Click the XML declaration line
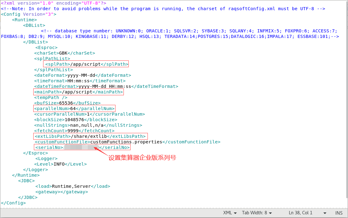Image resolution: width=348 pixels, height=218 pixels. pyautogui.click(x=54, y=3)
